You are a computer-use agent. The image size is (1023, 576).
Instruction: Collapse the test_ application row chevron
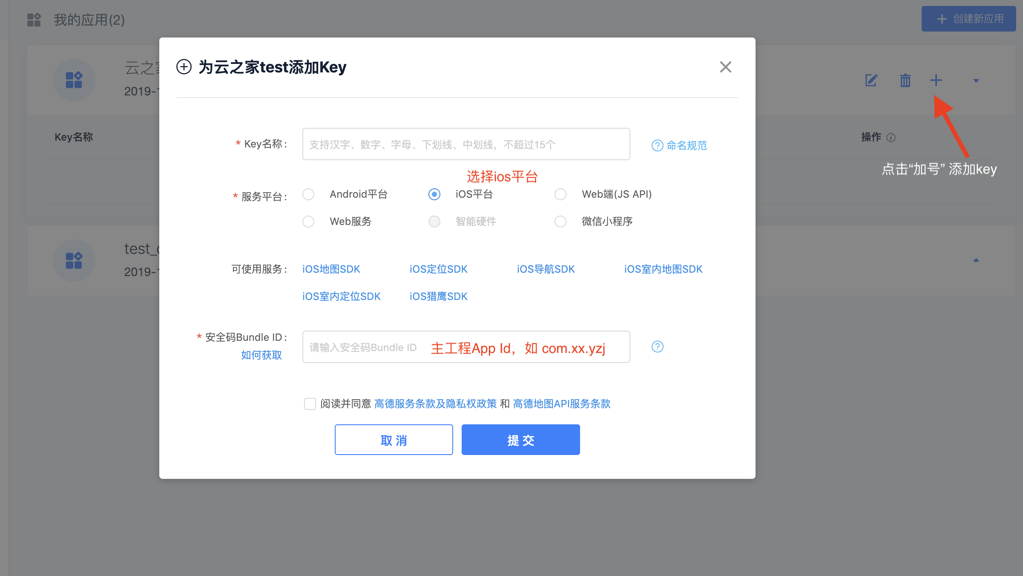pyautogui.click(x=975, y=260)
